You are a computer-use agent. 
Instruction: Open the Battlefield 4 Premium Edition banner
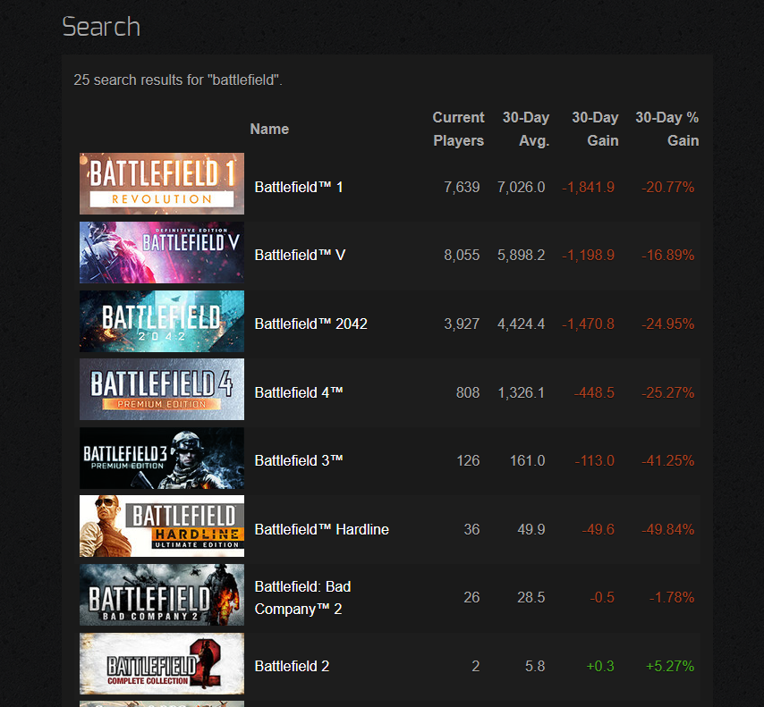(x=162, y=390)
